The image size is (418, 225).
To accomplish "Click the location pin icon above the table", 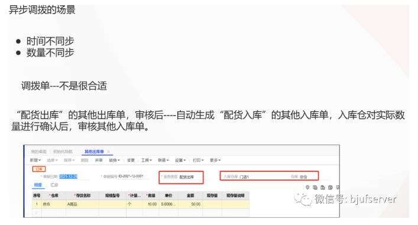I will (307, 187).
